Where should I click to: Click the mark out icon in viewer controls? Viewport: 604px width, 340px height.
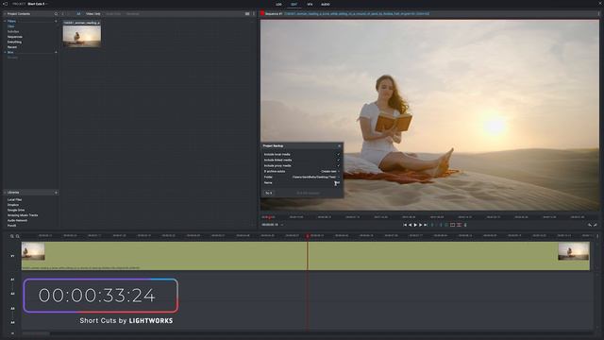click(x=442, y=225)
